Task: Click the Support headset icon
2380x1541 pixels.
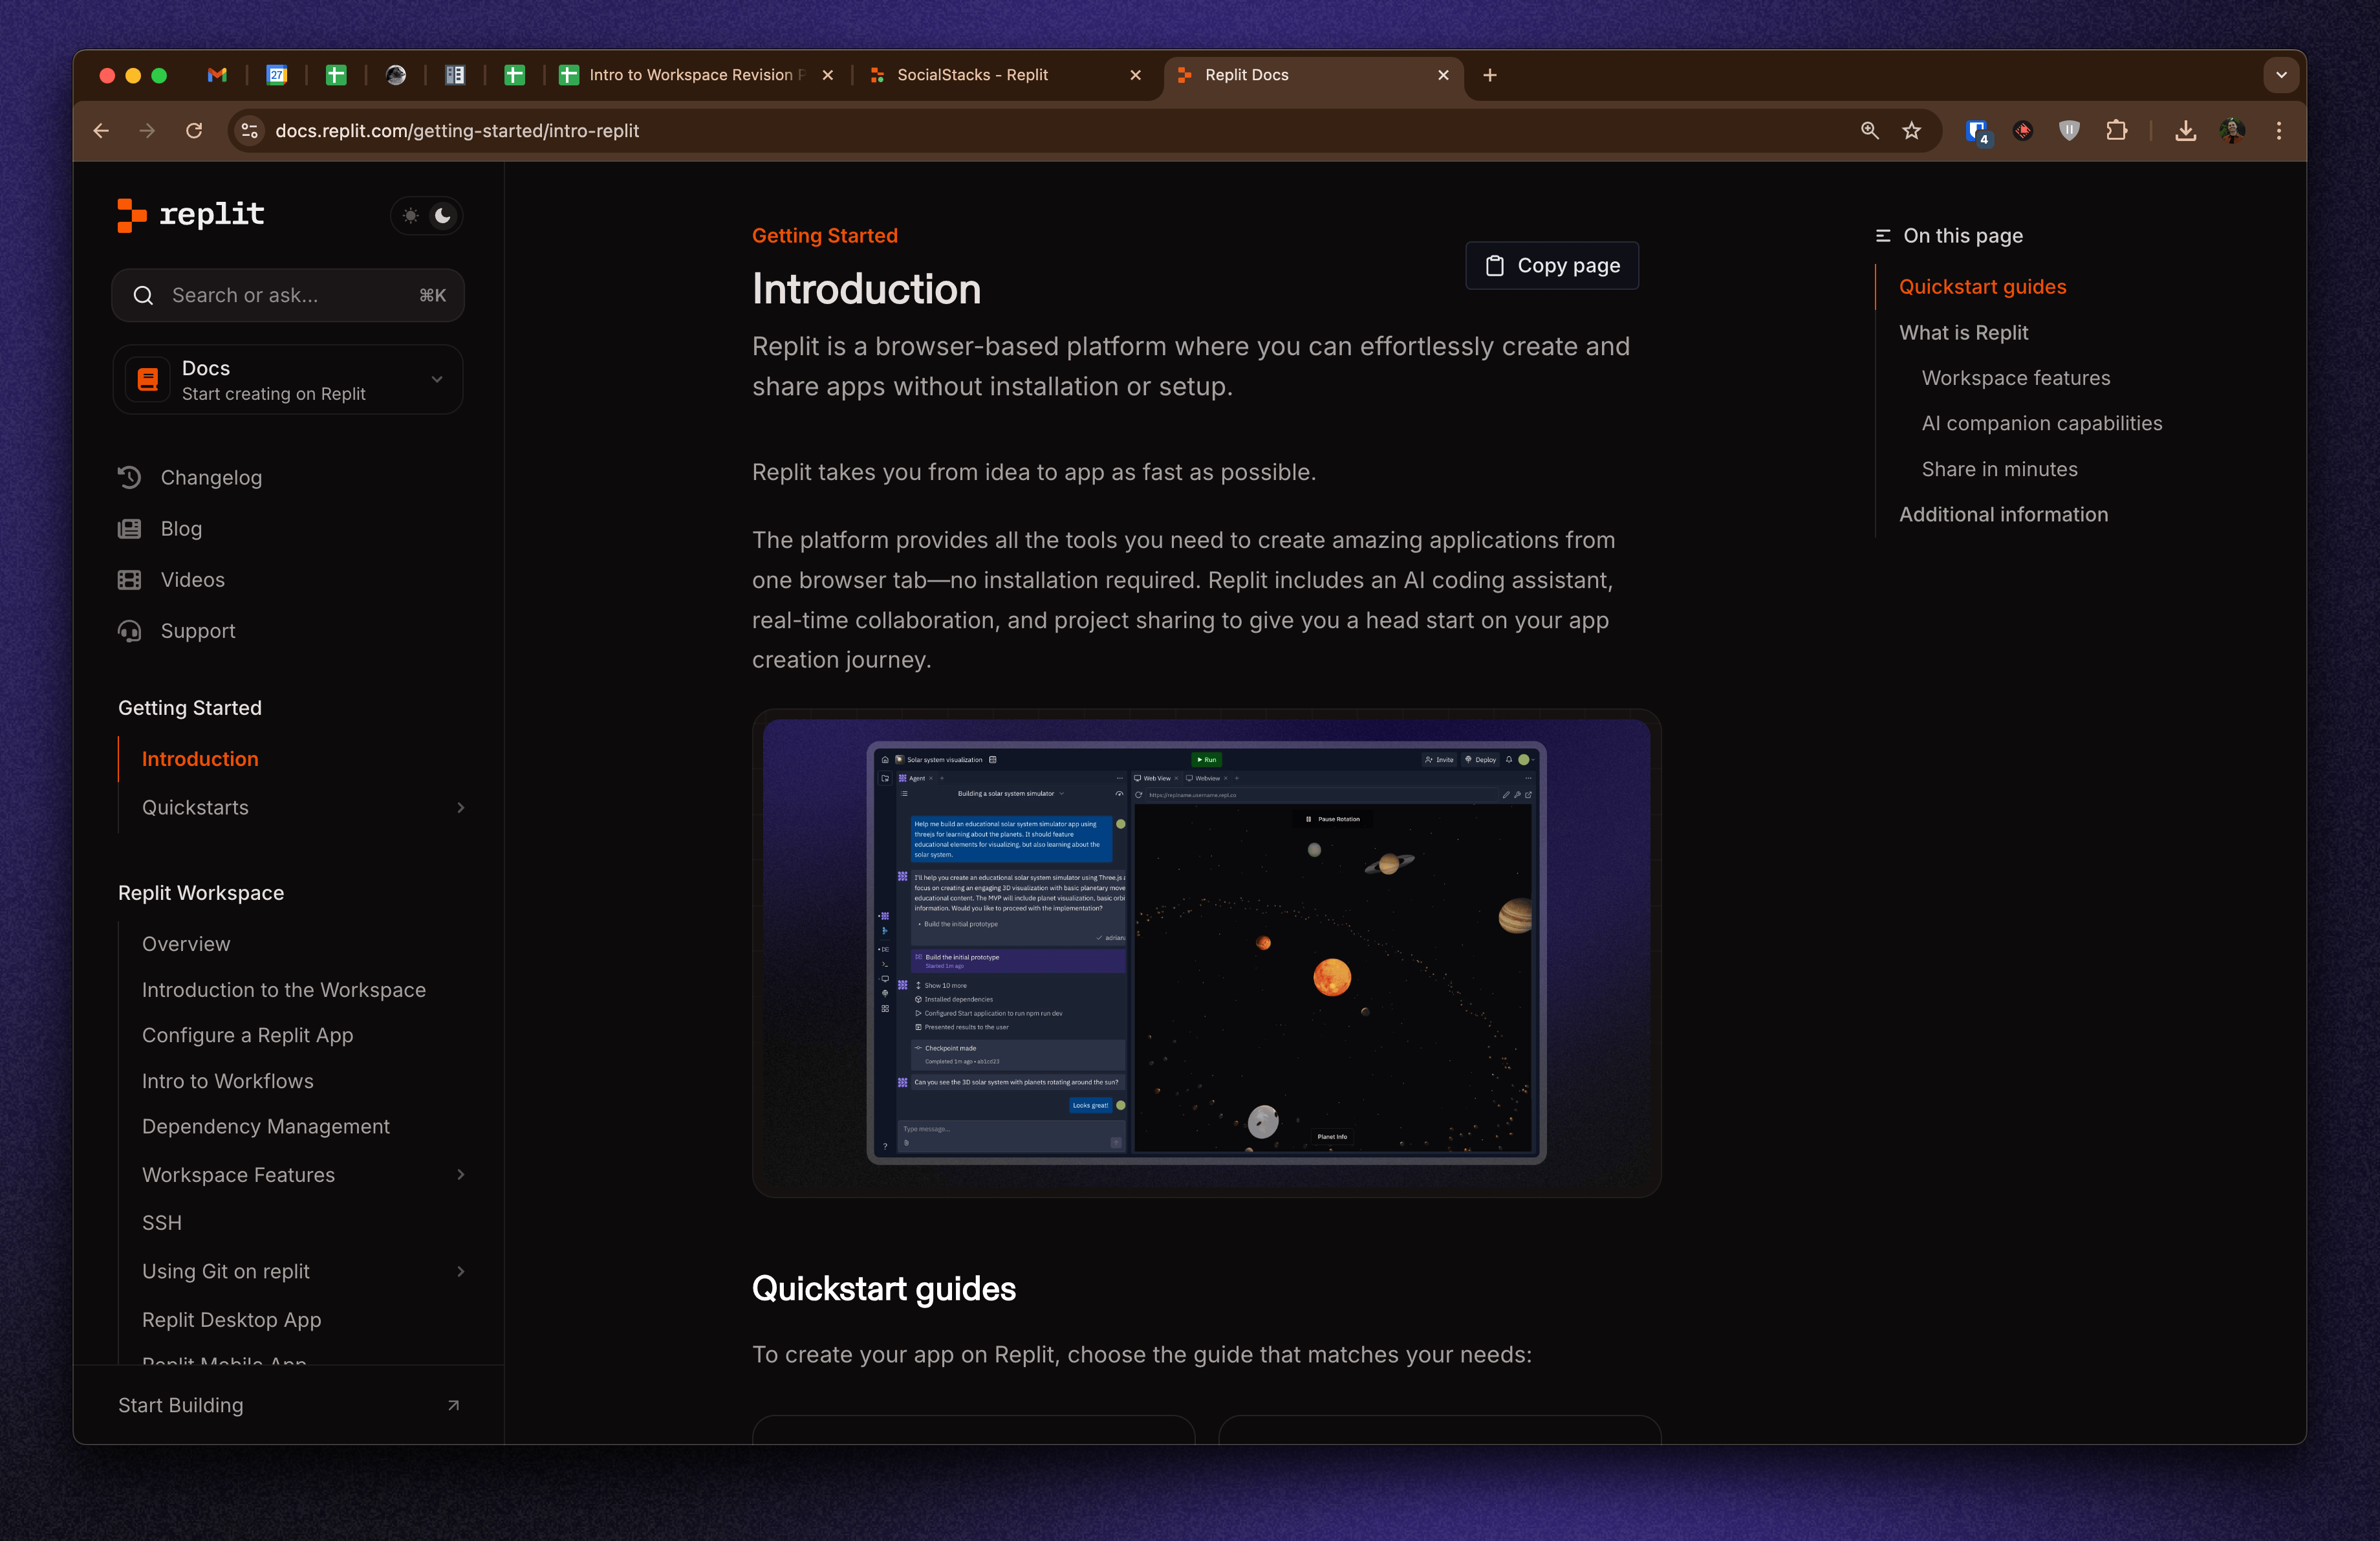Action: [130, 631]
